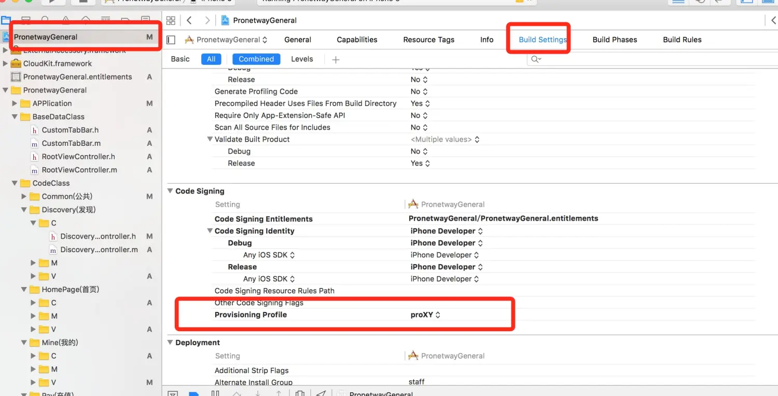Click the CustomTabBar.m source file icon
This screenshot has width=778, height=396.
(x=34, y=143)
